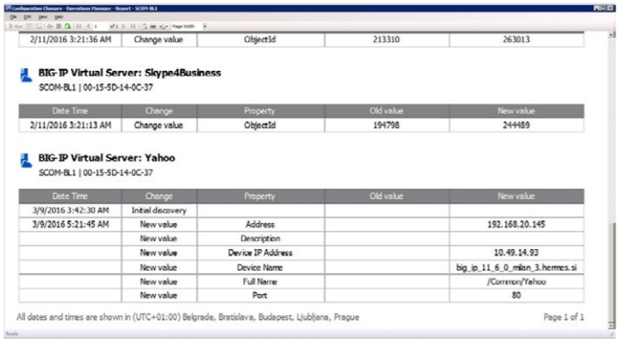Image resolution: width=621 pixels, height=343 pixels.
Task: Click the 'Full Name' property cell
Action: click(x=260, y=282)
